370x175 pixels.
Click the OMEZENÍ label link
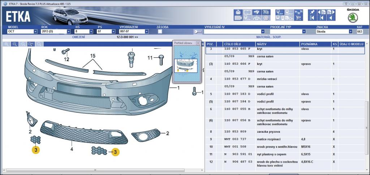(78, 37)
